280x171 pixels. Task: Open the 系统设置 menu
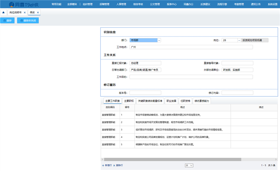click(x=272, y=4)
